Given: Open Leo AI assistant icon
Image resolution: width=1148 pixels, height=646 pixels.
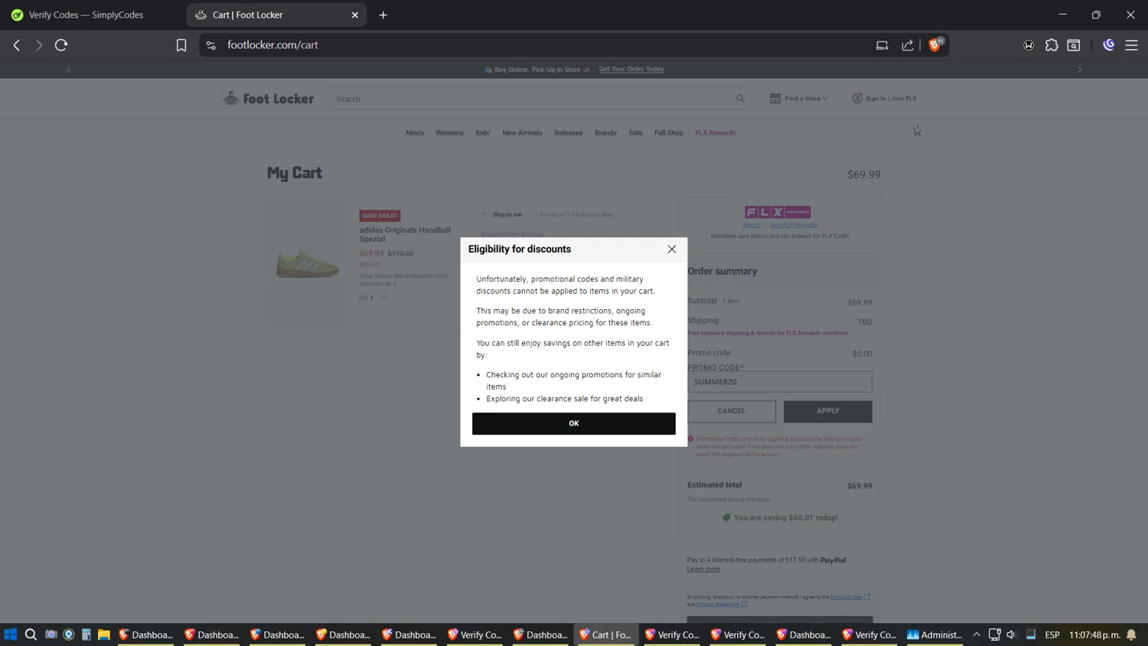Looking at the screenshot, I should 1108,45.
